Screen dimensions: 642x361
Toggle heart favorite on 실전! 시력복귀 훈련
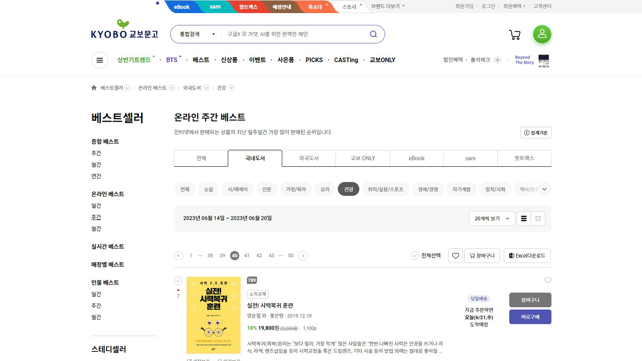pos(548,280)
